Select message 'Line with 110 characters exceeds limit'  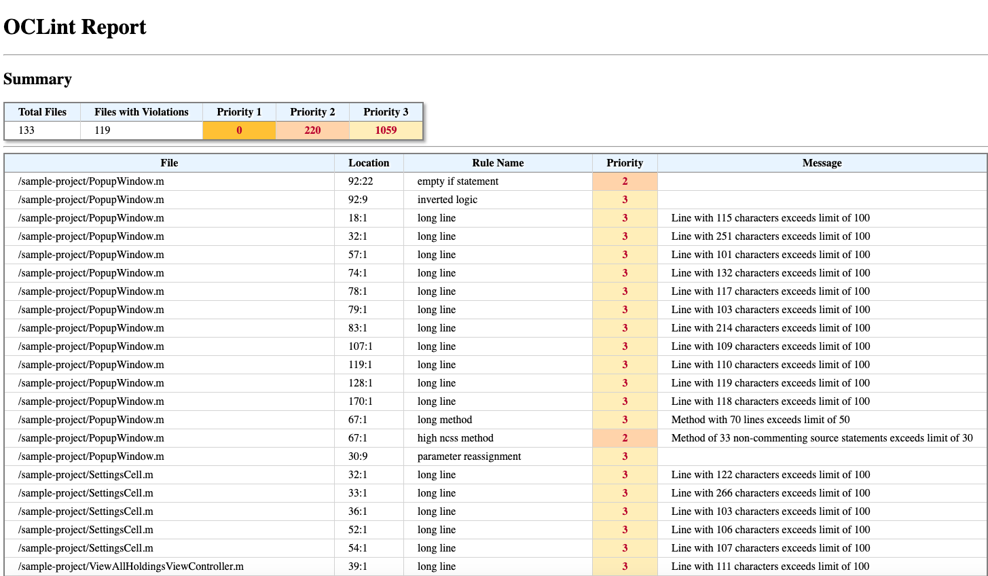click(771, 365)
